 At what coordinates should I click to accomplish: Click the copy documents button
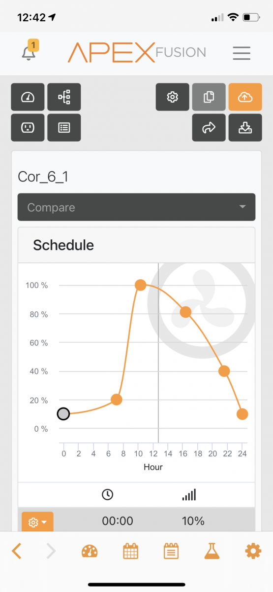209,97
